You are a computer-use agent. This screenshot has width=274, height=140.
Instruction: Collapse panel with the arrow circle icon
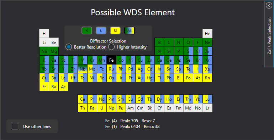[x=269, y=5]
